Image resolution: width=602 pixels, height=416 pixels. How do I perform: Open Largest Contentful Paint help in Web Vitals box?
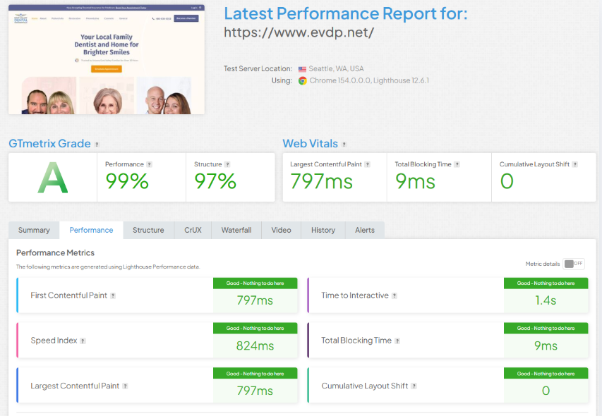pos(368,164)
